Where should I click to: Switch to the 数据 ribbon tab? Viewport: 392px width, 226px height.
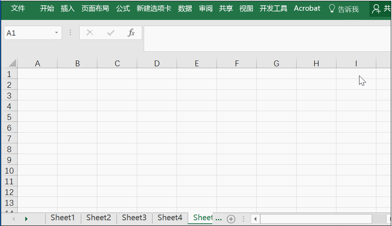(x=185, y=8)
